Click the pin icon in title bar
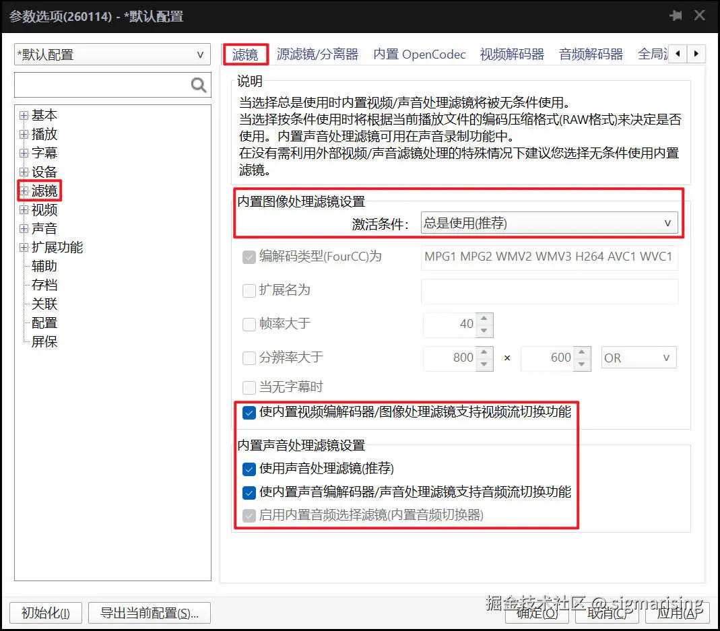 [x=676, y=15]
